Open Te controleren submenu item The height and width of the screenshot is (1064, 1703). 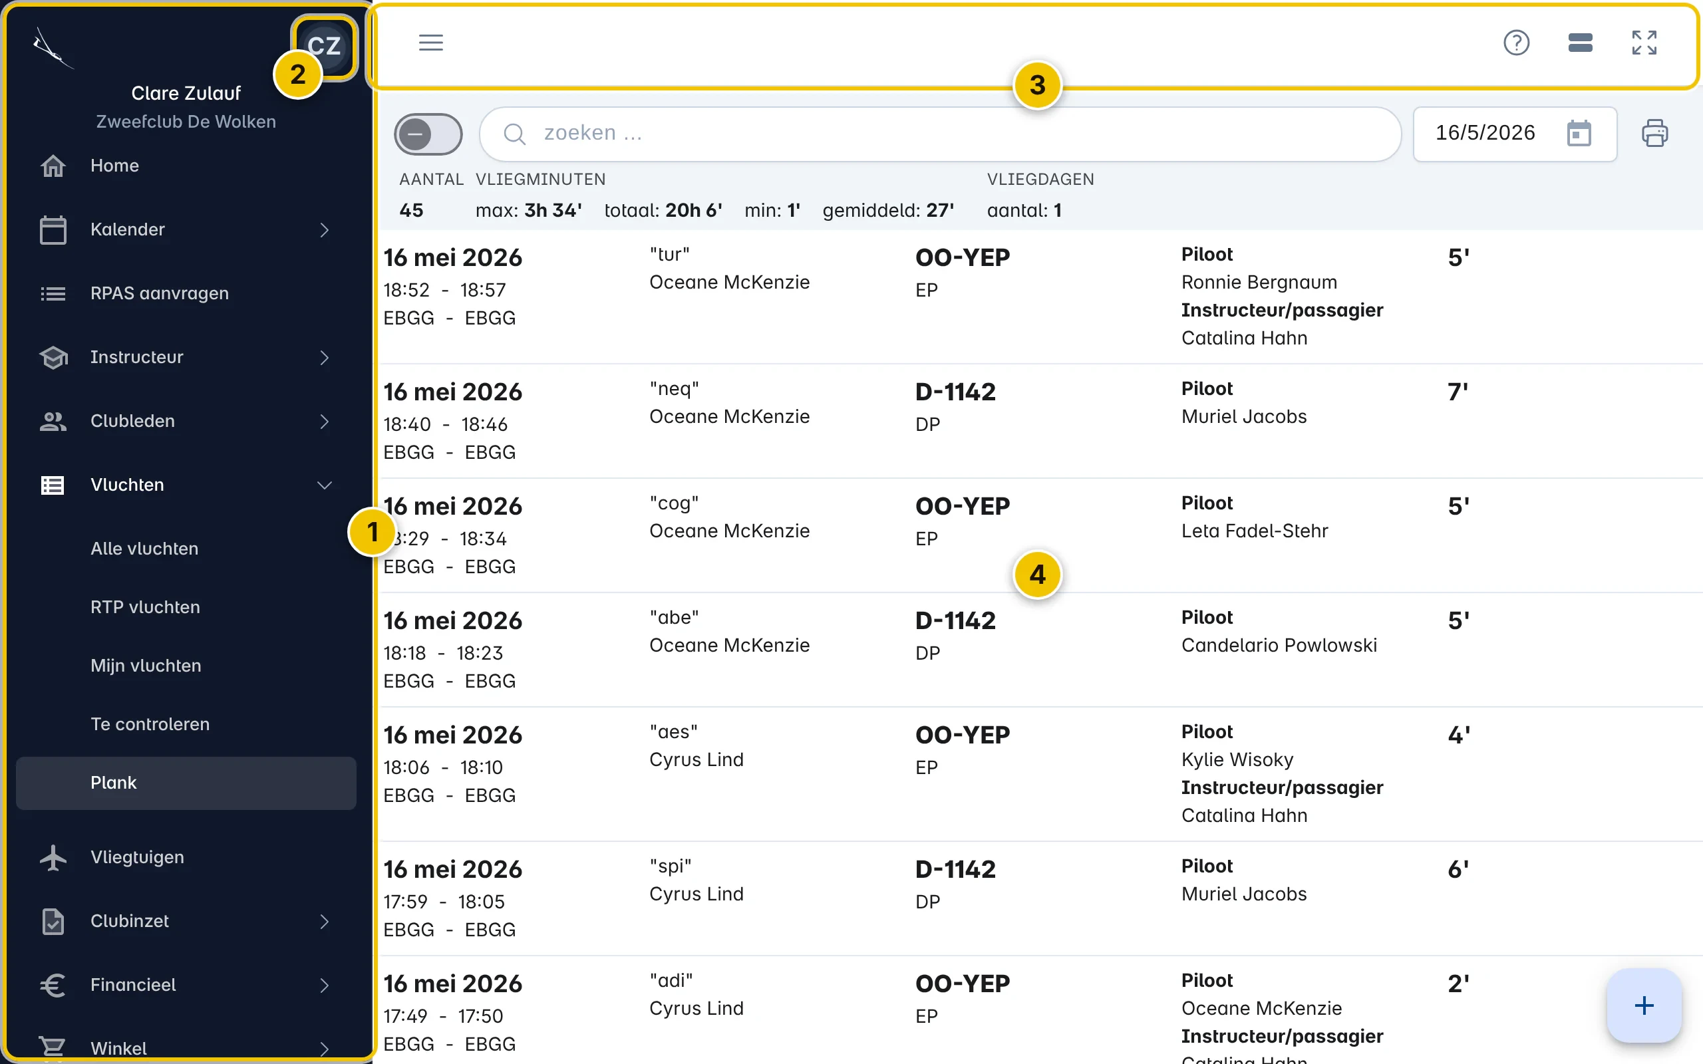[x=186, y=724]
